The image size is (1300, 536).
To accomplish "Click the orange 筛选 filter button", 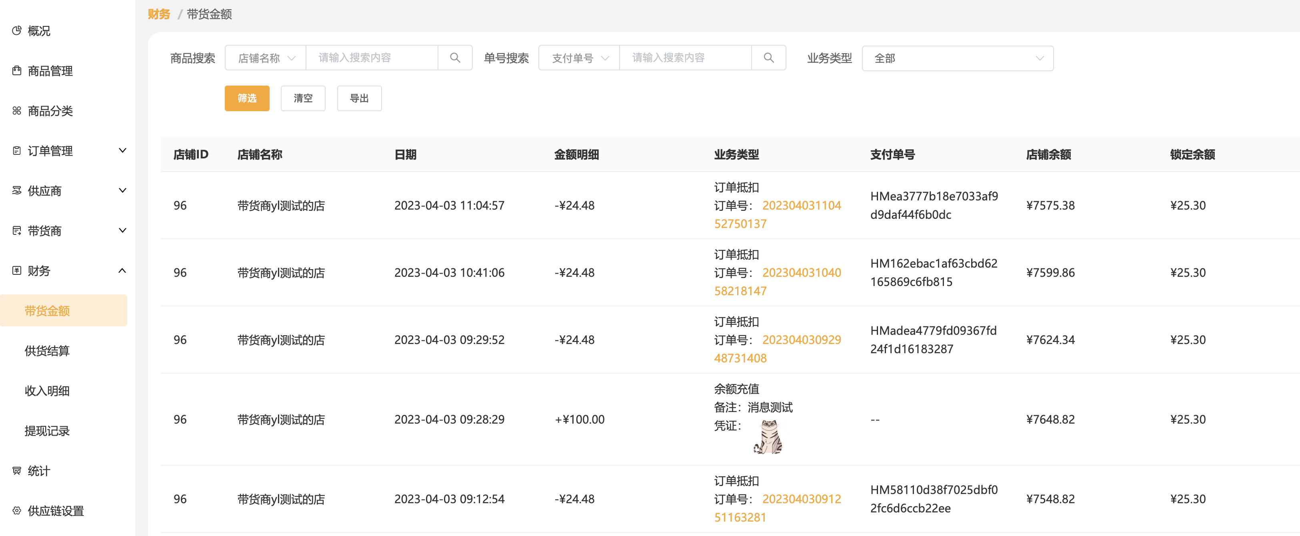I will point(247,98).
